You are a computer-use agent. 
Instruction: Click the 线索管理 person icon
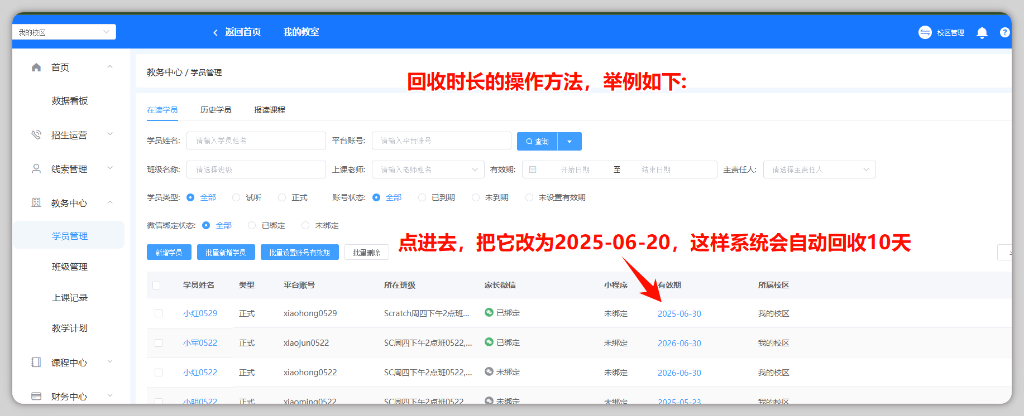pyautogui.click(x=36, y=169)
